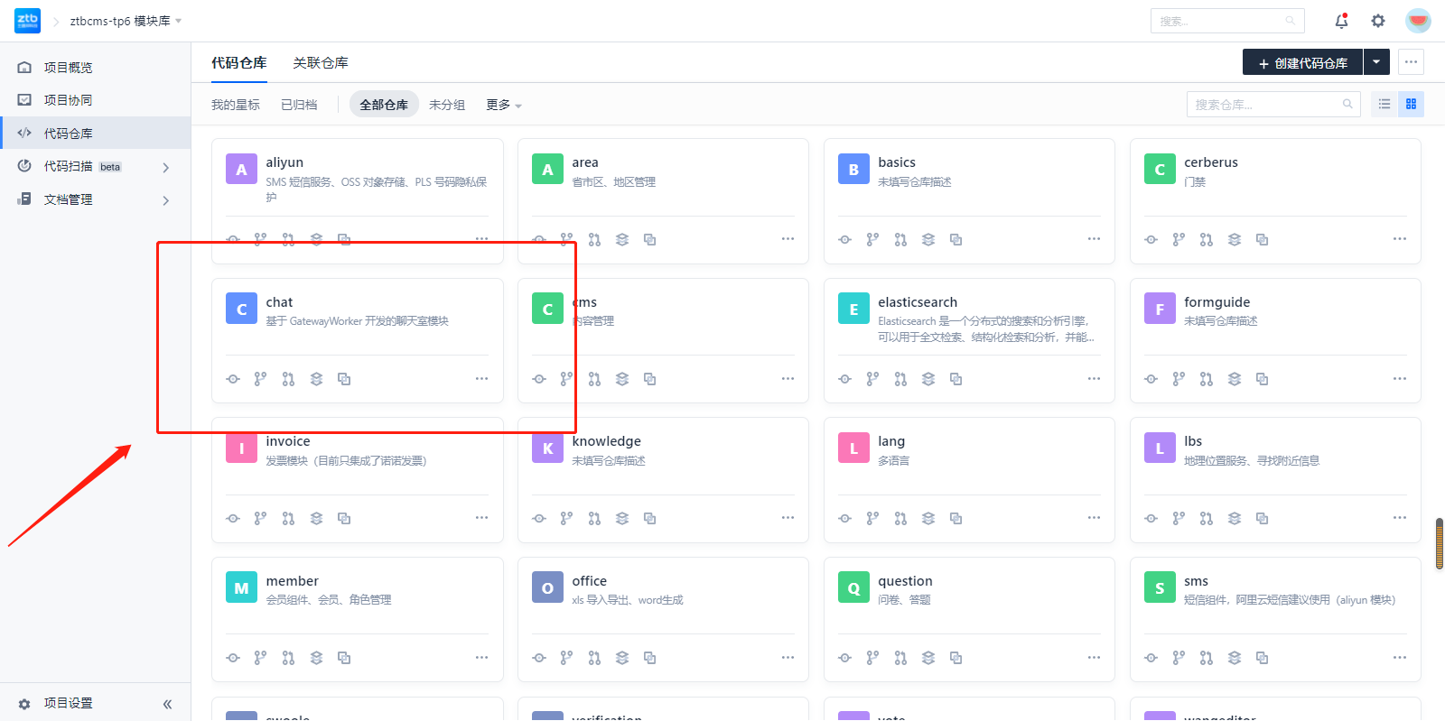View branches icon on formguide card
This screenshot has height=721, width=1445.
[x=1179, y=379]
